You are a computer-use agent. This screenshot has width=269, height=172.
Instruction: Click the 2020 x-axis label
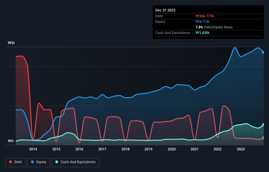(x=172, y=149)
